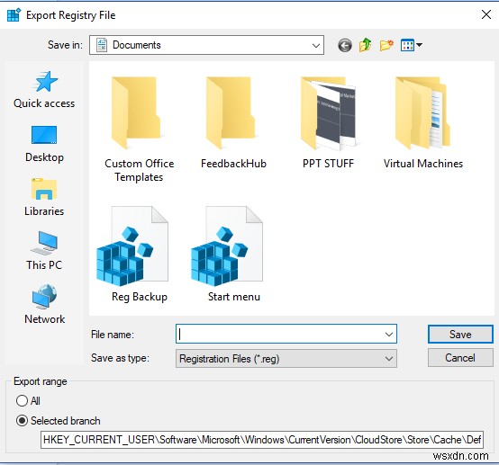Screen dimensions: 499x465
Task: Select the All export range option
Action: [28, 401]
